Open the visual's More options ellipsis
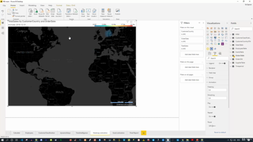This screenshot has height=142, width=253. tap(135, 22)
